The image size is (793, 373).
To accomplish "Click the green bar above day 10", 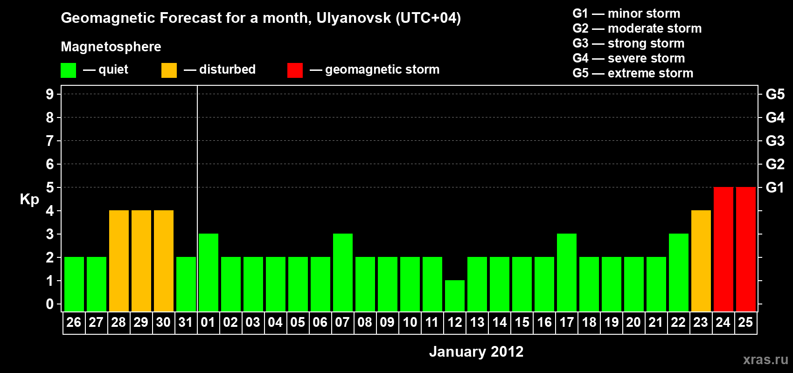I will coord(410,284).
